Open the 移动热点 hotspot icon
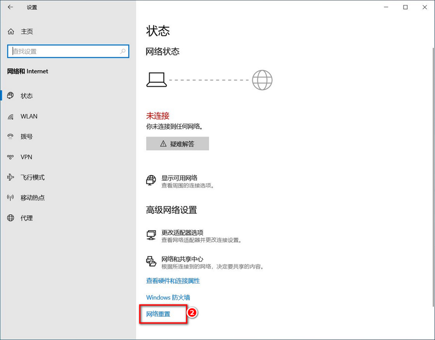The image size is (435, 340). click(x=11, y=198)
